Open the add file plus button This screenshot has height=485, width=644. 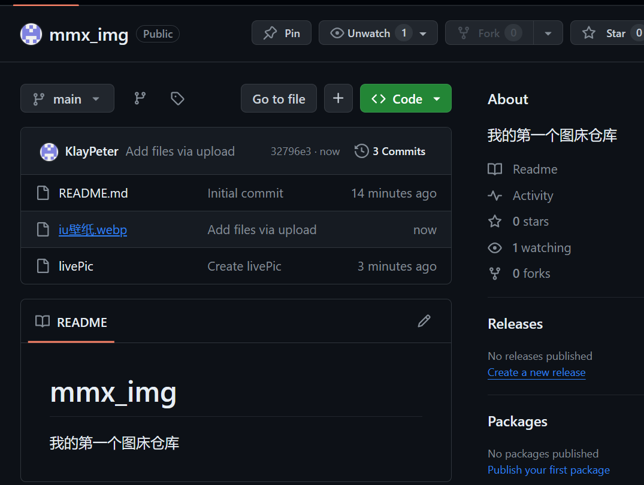tap(338, 99)
